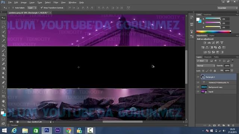Select the Crop tool
This screenshot has height=134, width=239.
[x=3, y=36]
